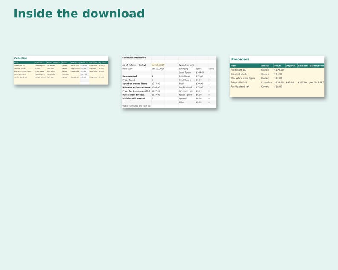This screenshot has width=338, height=270.
Task: Open the Collection Dashboard preview thumbnail
Action: [x=169, y=82]
